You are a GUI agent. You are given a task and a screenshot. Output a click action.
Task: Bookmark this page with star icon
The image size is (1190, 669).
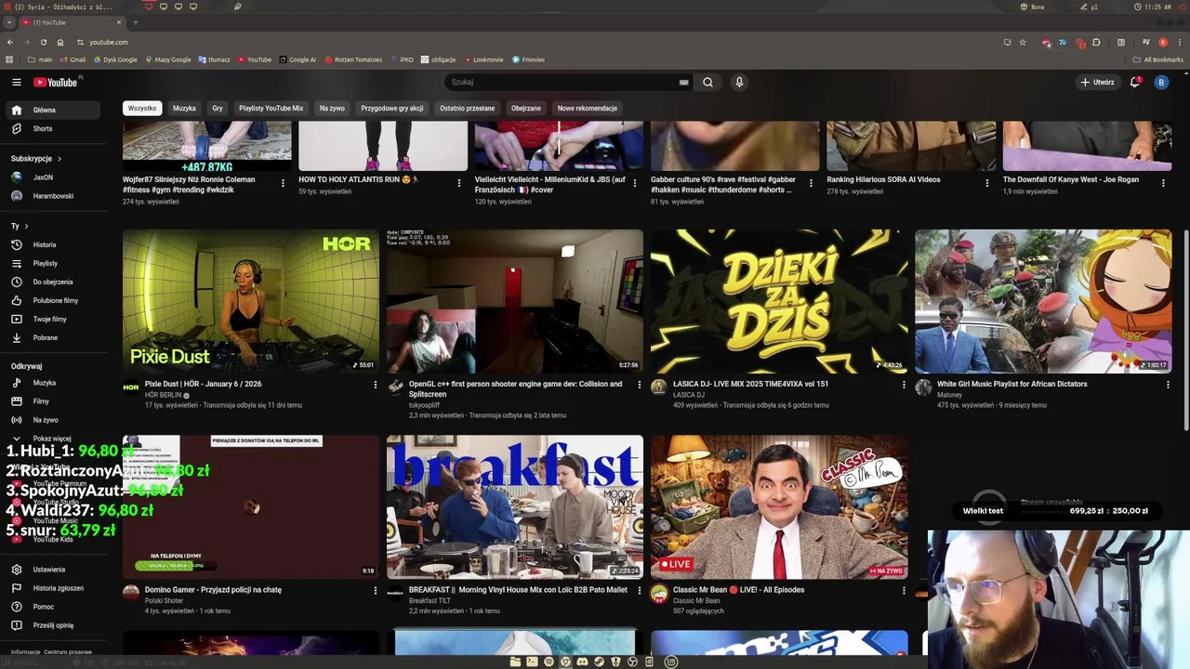1023,42
